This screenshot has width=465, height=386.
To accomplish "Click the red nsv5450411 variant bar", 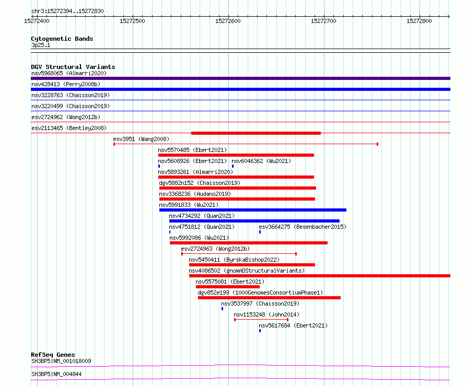I will pyautogui.click(x=252, y=265).
